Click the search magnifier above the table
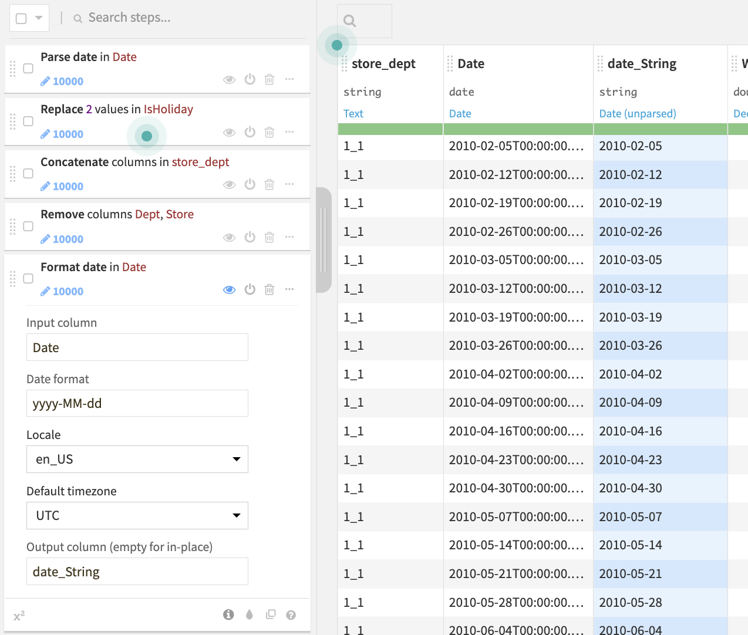The width and height of the screenshot is (748, 635). pyautogui.click(x=349, y=21)
